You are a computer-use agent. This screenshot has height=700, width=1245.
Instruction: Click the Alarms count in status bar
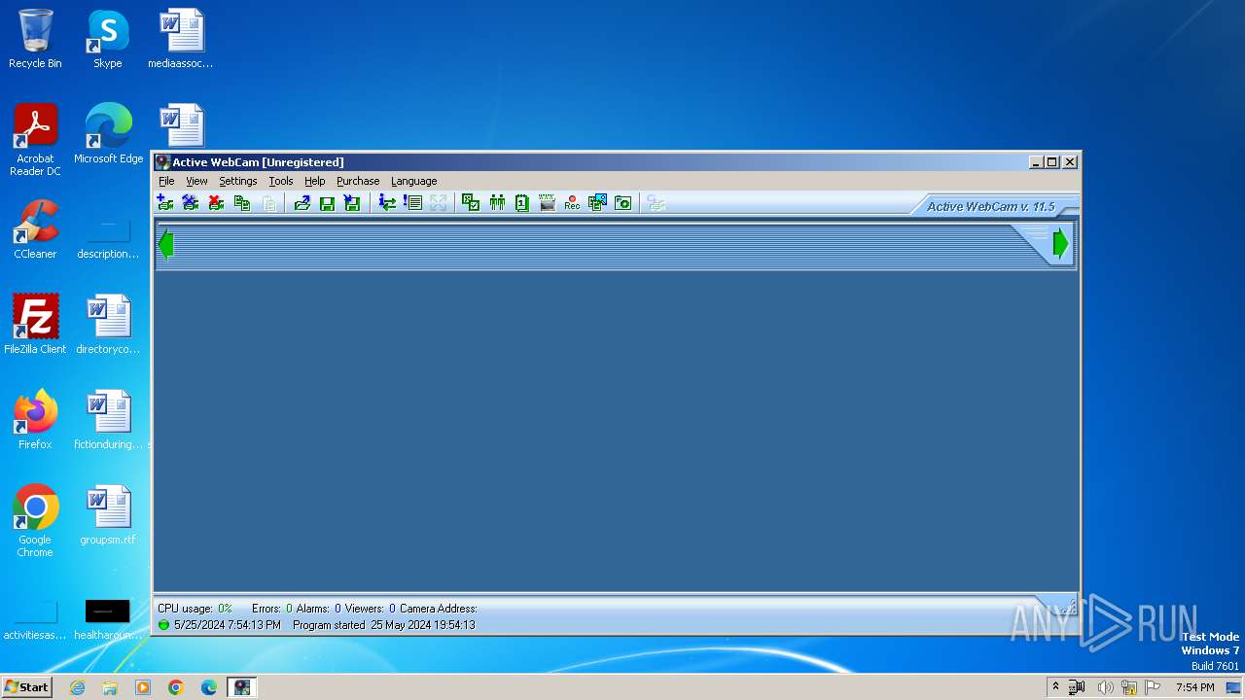coord(318,609)
